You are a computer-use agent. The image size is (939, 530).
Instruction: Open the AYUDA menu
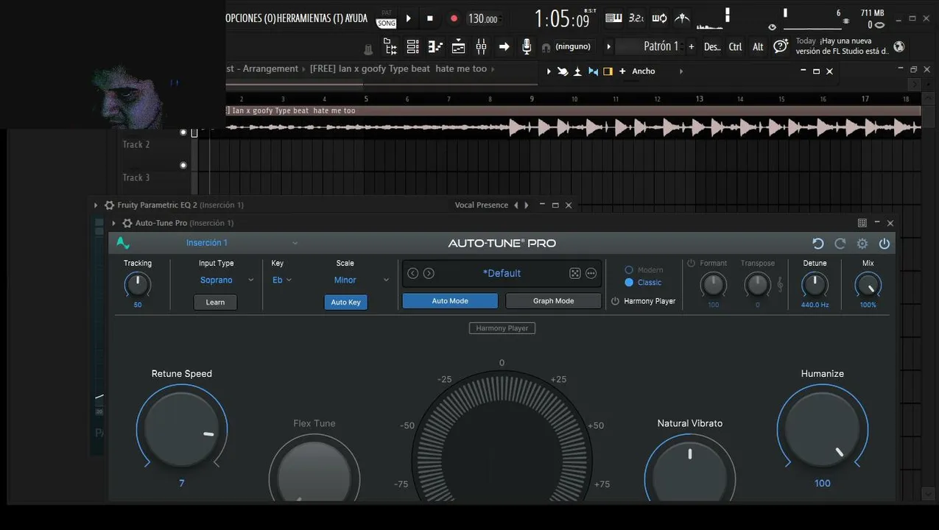[x=356, y=18]
